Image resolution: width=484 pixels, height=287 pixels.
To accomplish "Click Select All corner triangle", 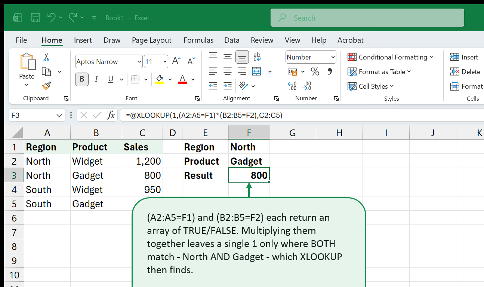I will 14,132.
